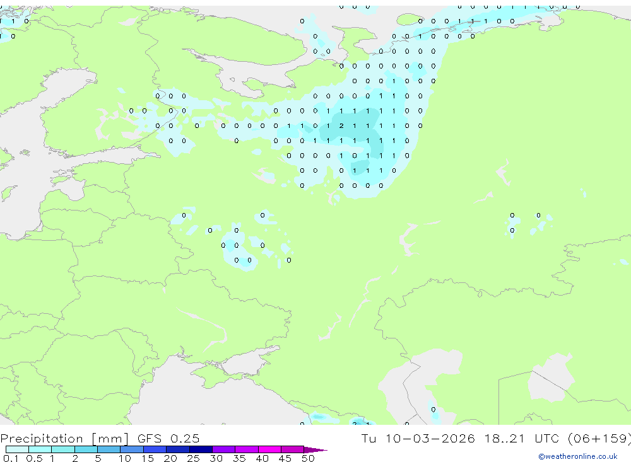The image size is (631, 462).
Task: Select the 20–25 mm legend color swatch
Action: pos(178,449)
